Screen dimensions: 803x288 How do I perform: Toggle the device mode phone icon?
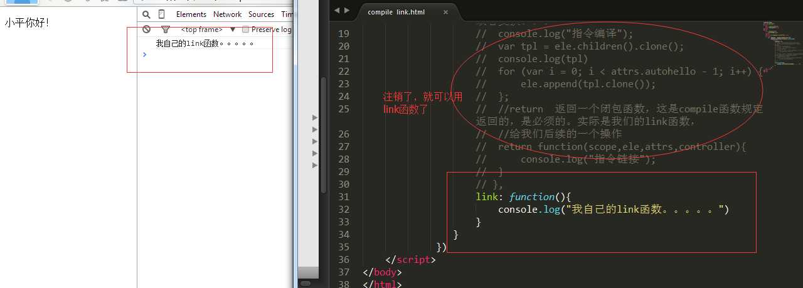tap(162, 14)
